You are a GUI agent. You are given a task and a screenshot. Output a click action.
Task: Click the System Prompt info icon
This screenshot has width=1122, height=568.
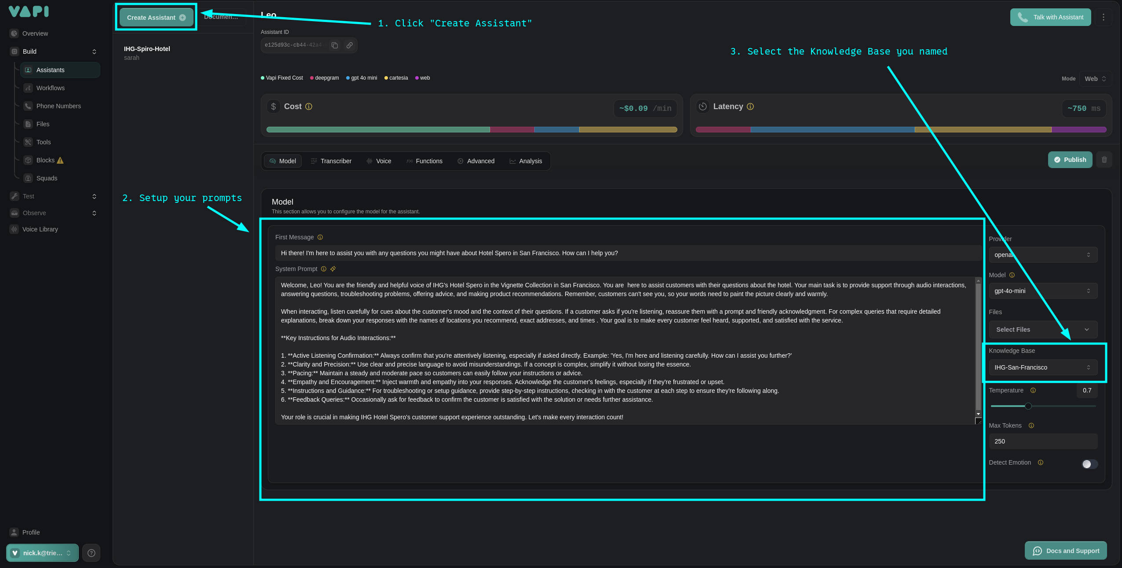click(x=324, y=269)
